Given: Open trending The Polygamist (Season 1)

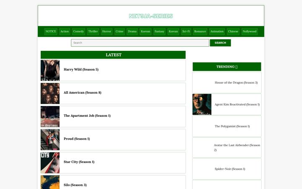Looking at the screenshot, I should point(232,126).
